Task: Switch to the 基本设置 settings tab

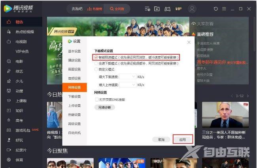Action: (x=75, y=51)
